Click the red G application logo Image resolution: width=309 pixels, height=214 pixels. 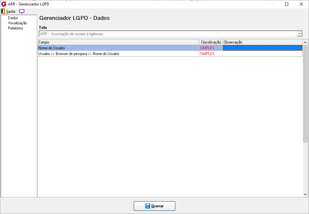click(x=4, y=4)
